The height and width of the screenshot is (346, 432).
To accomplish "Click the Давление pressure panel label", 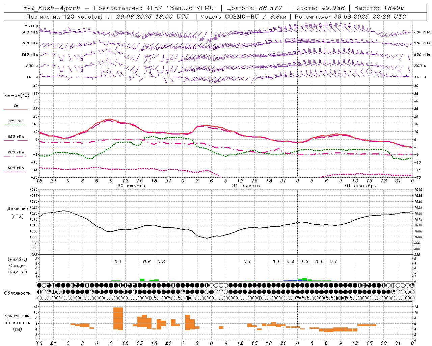I will (x=18, y=209).
